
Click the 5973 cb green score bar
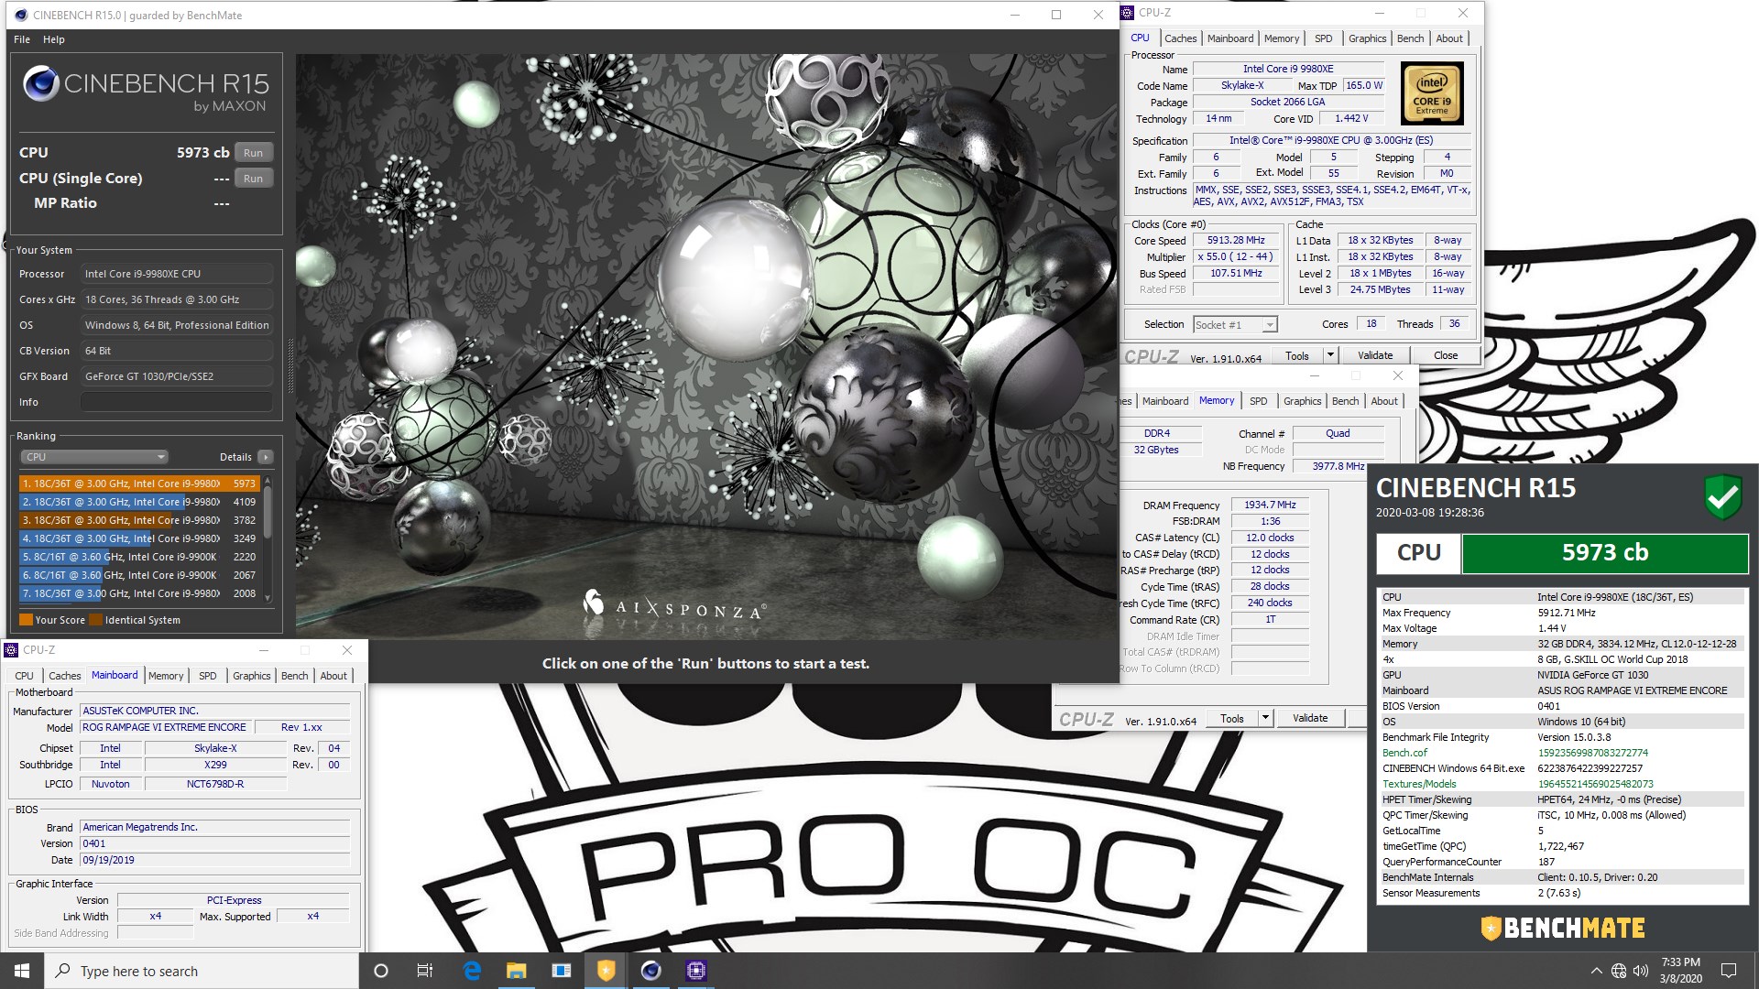[x=1604, y=553]
